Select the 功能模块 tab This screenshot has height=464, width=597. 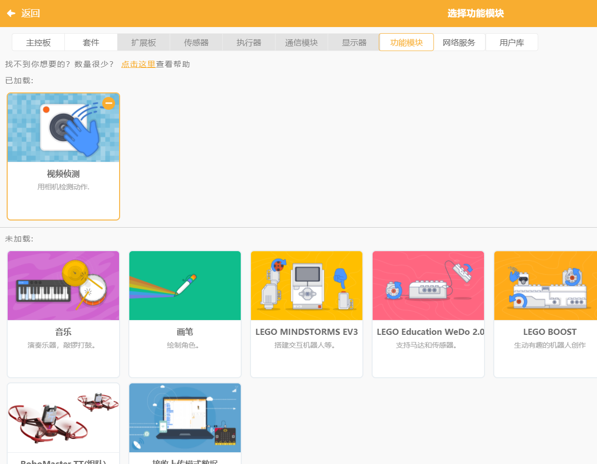(x=406, y=42)
